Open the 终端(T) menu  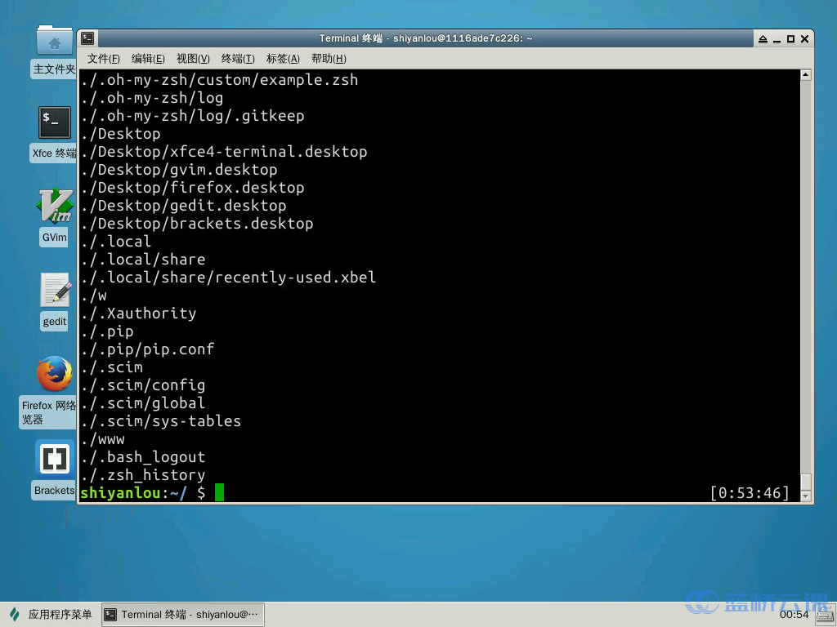(x=237, y=58)
